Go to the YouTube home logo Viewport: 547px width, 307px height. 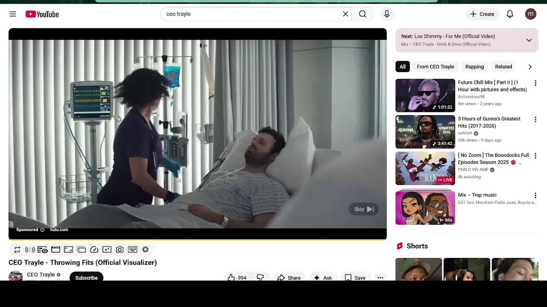point(42,14)
